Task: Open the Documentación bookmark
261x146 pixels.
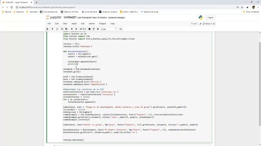Action: click(x=49, y=12)
